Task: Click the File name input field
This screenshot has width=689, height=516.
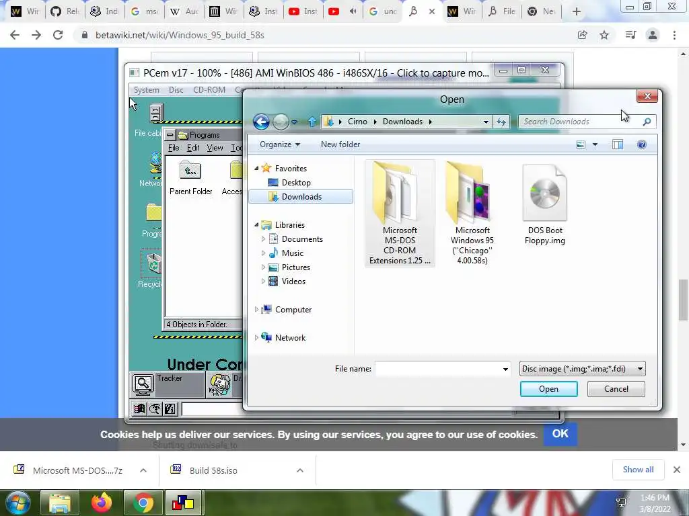Action: point(437,369)
